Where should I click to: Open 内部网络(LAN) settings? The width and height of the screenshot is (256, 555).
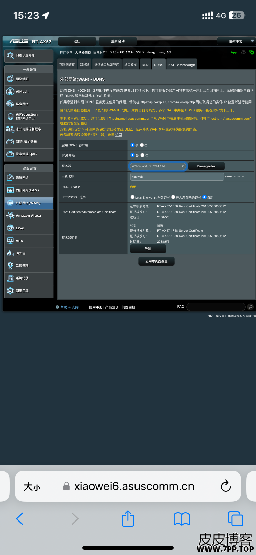tap(29, 190)
